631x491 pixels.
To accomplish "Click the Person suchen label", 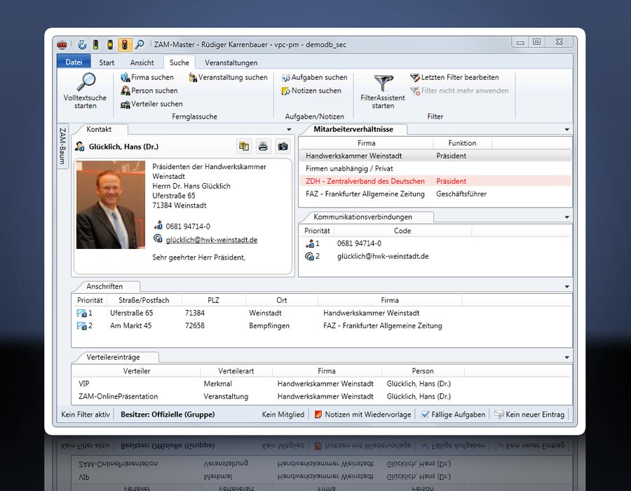I will coord(154,90).
